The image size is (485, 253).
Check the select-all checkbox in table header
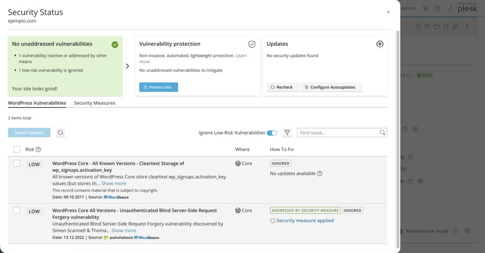[17, 149]
